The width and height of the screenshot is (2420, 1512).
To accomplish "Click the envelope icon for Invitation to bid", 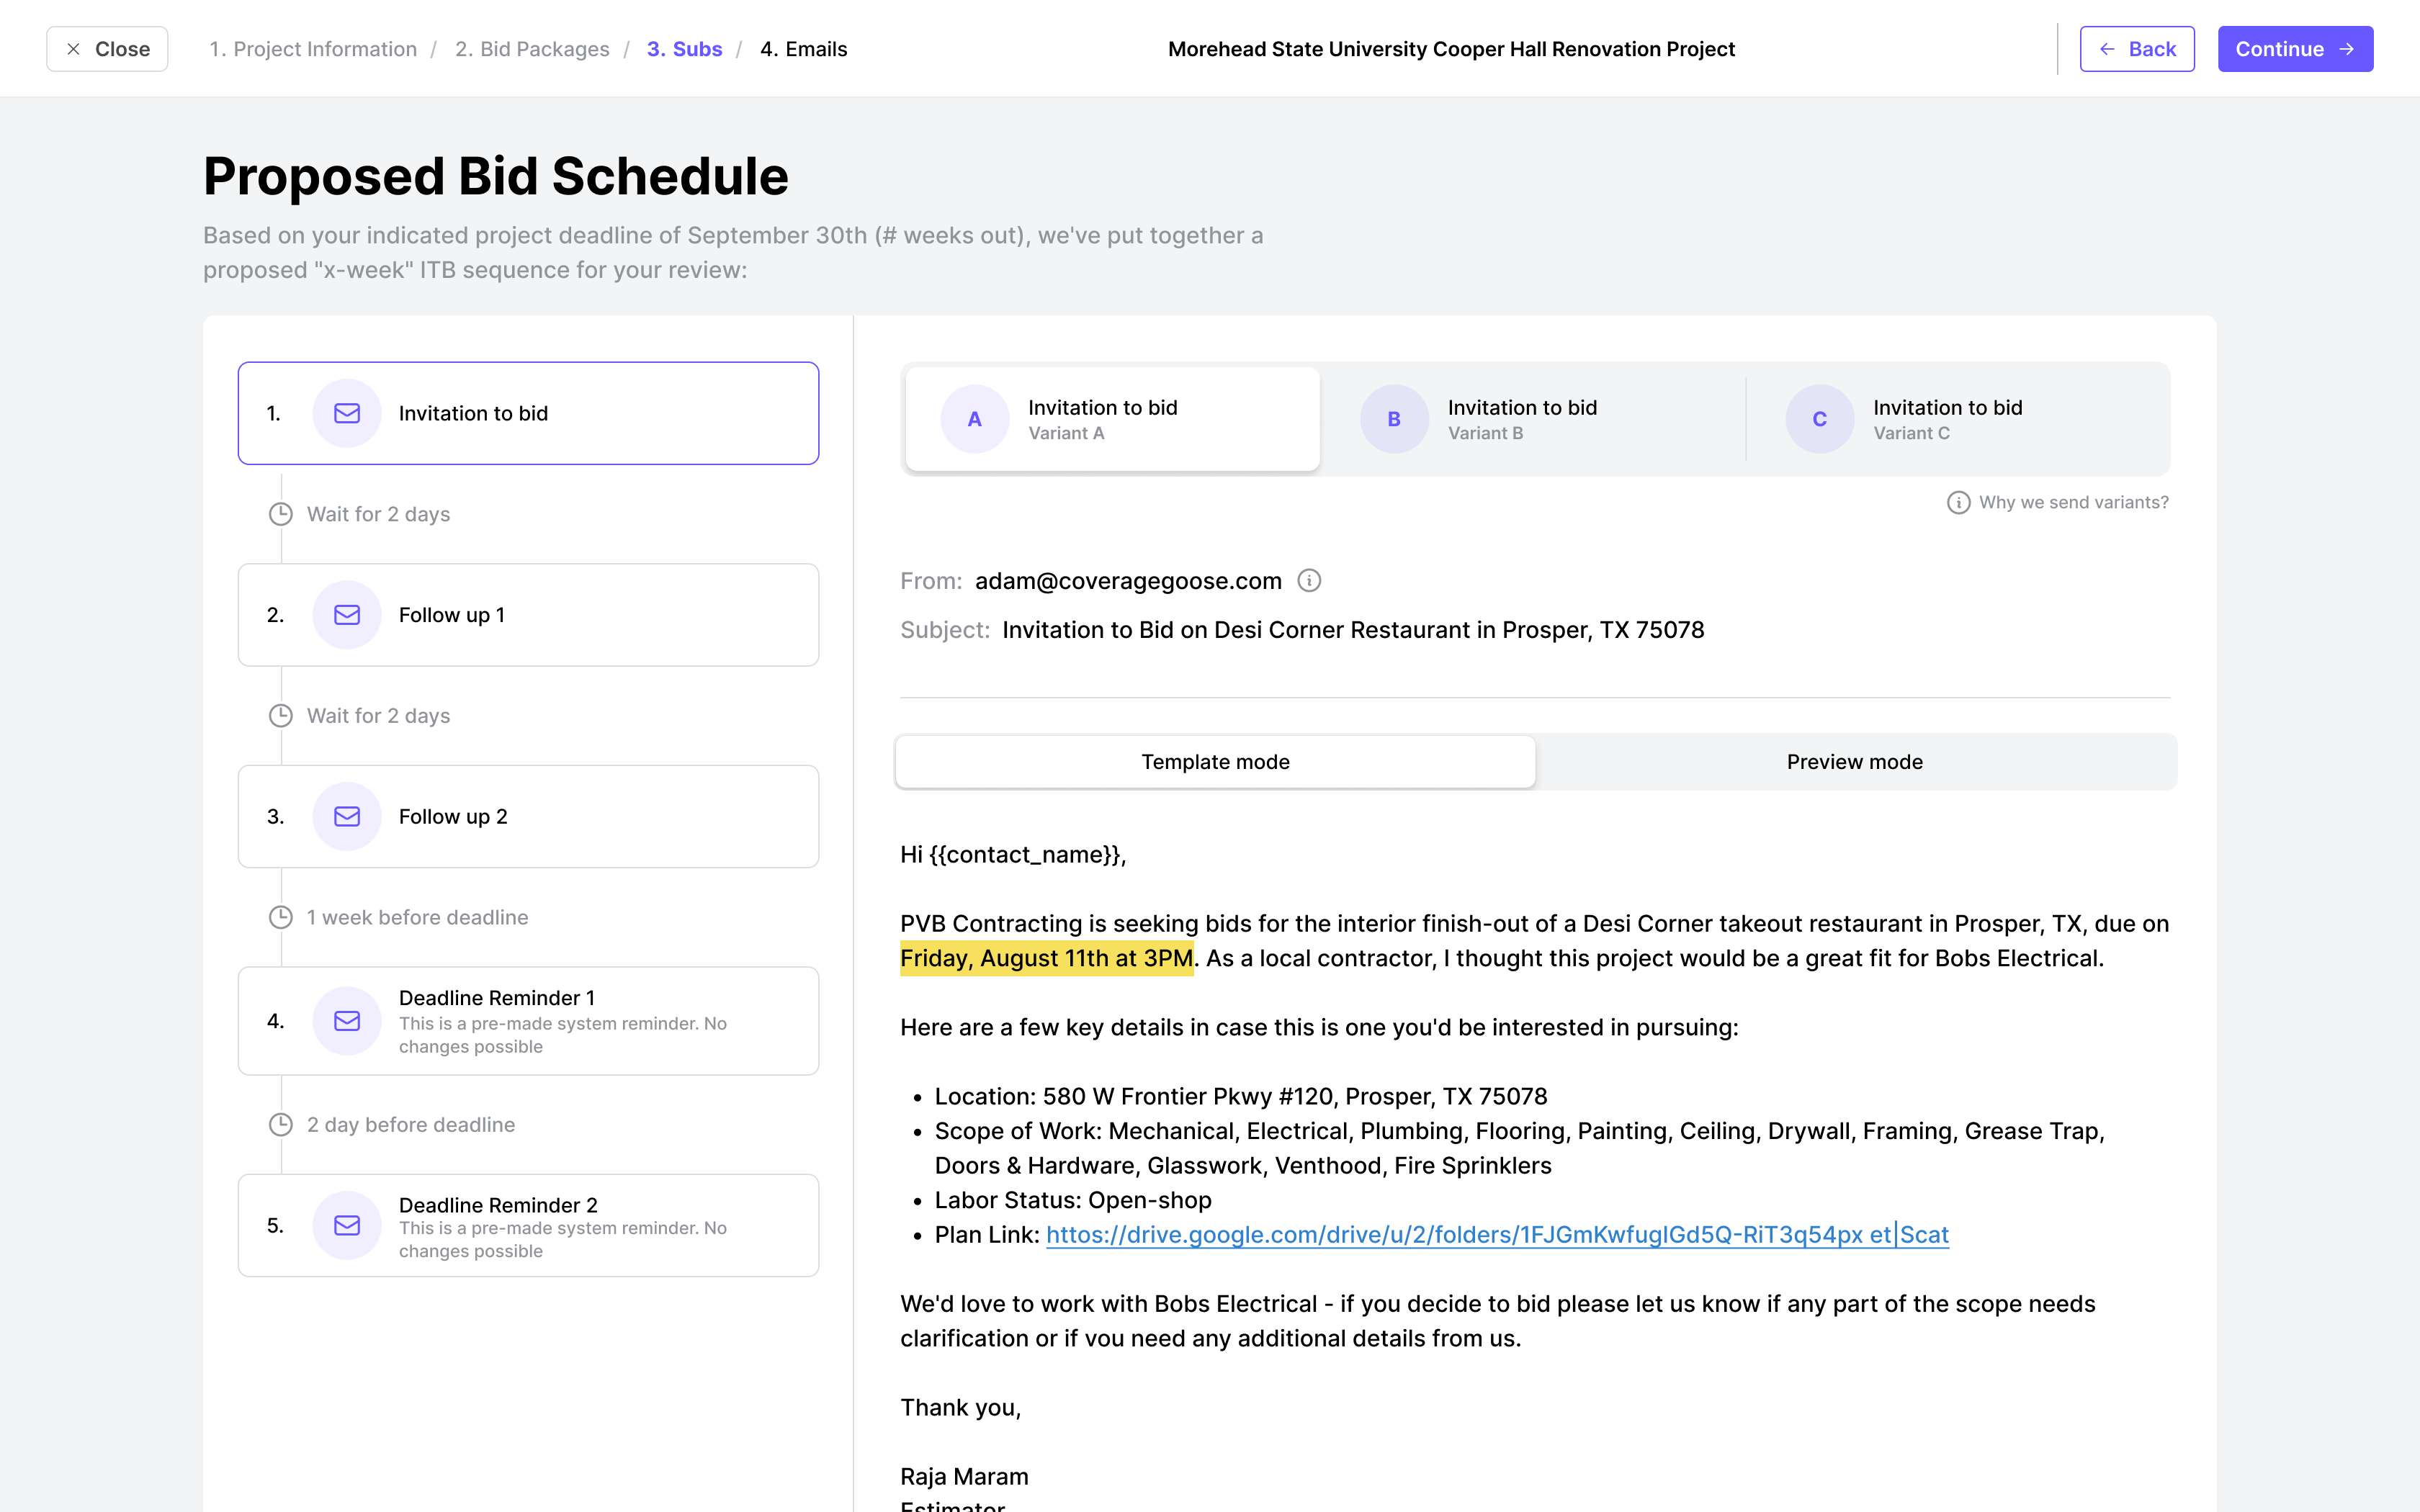I will [x=347, y=413].
